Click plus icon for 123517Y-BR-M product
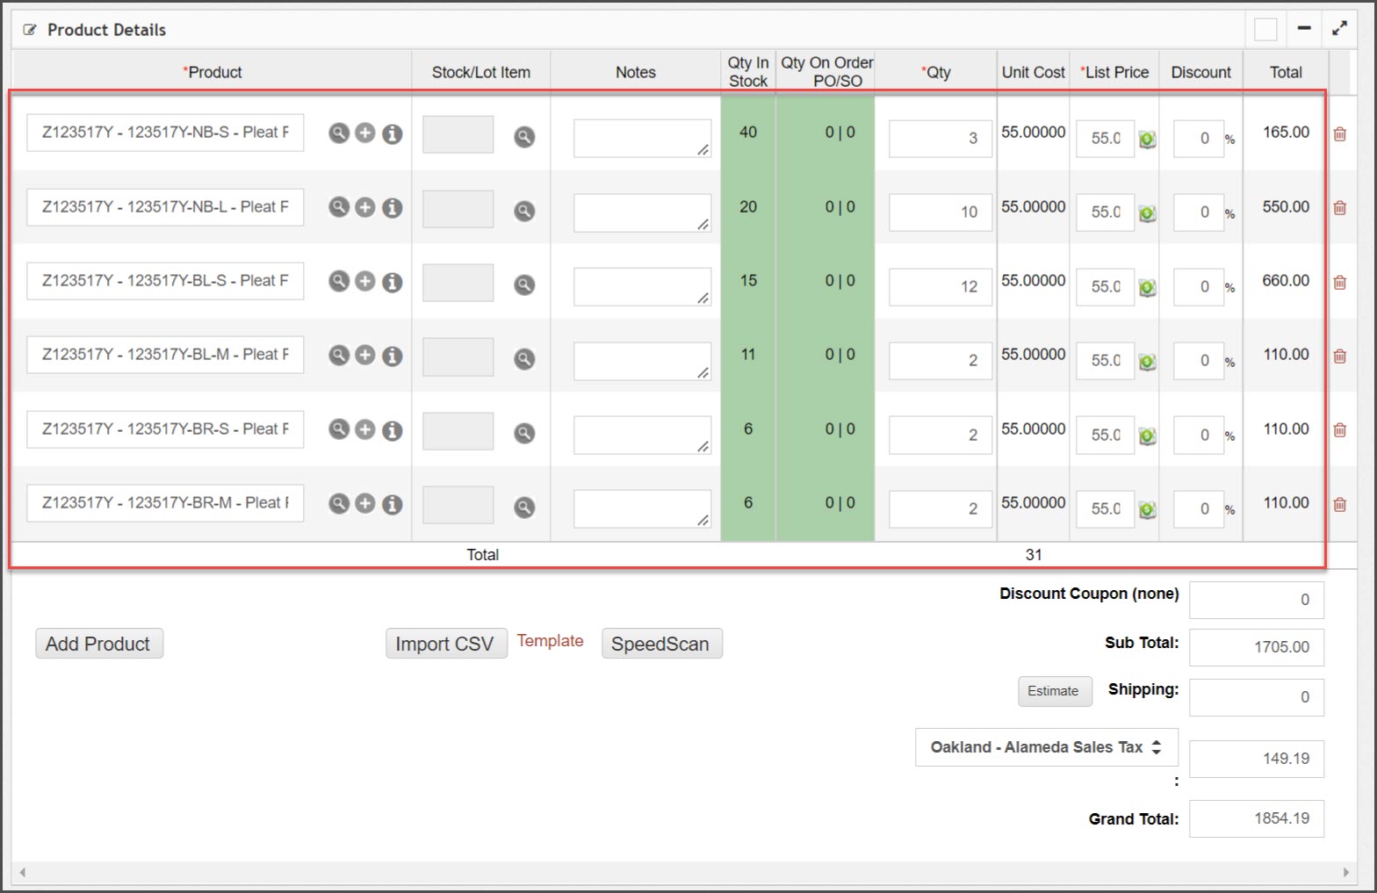1377x893 pixels. 365,503
